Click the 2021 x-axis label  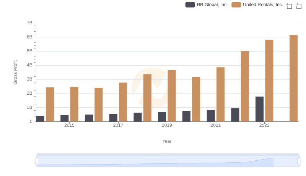click(215, 125)
